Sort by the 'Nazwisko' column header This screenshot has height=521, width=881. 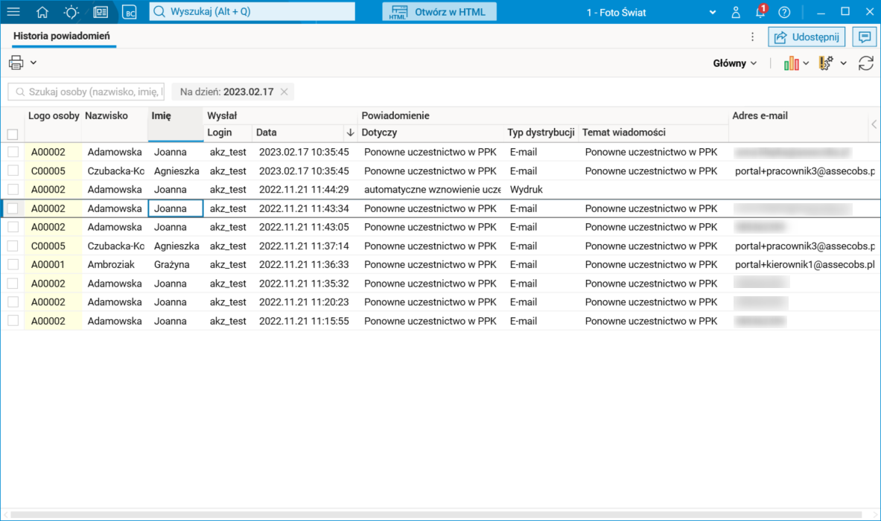[106, 115]
